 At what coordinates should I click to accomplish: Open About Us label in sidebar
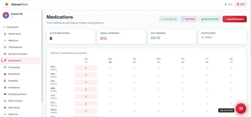click(x=13, y=114)
